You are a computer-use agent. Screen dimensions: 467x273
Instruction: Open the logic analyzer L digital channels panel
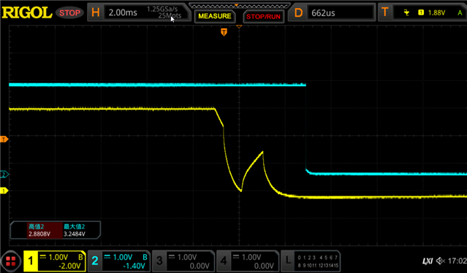[311, 261]
